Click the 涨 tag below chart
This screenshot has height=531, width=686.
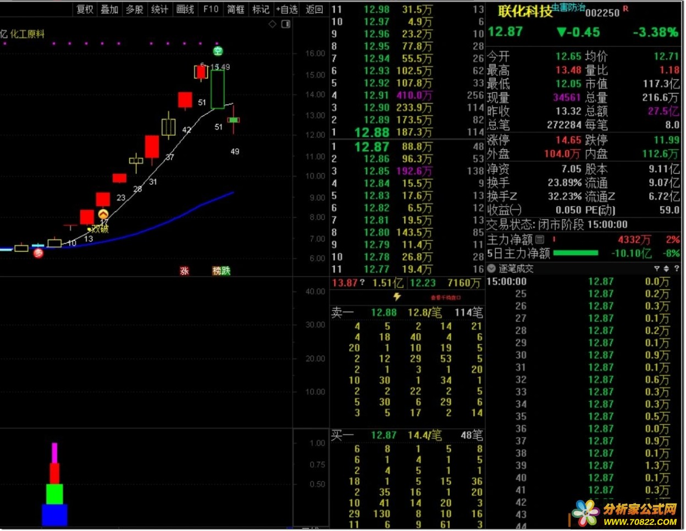185,270
